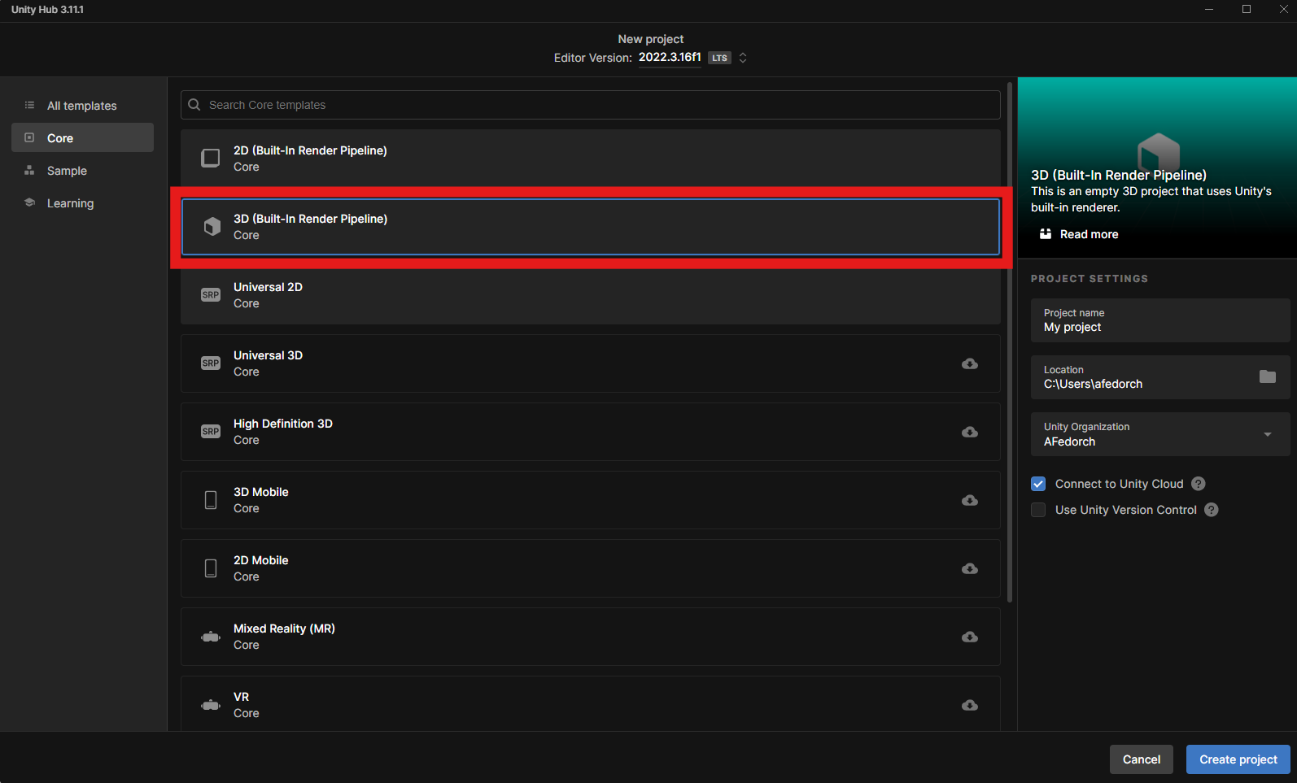Viewport: 1297px width, 783px height.
Task: Select the Universal 2D template
Action: click(x=591, y=295)
